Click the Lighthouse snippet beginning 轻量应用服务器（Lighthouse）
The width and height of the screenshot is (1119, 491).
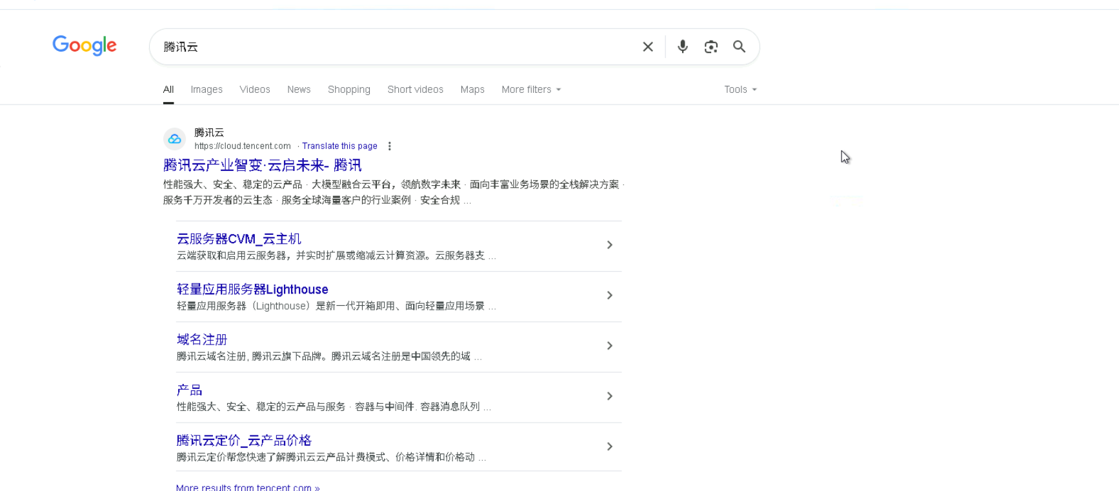pyautogui.click(x=336, y=306)
